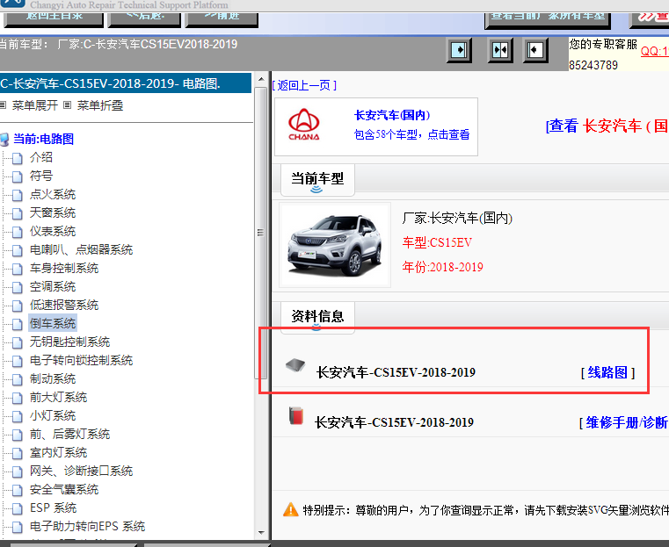This screenshot has width=669, height=547.
Task: Click the tree panel vertical scrollbar thumb
Action: [x=261, y=233]
